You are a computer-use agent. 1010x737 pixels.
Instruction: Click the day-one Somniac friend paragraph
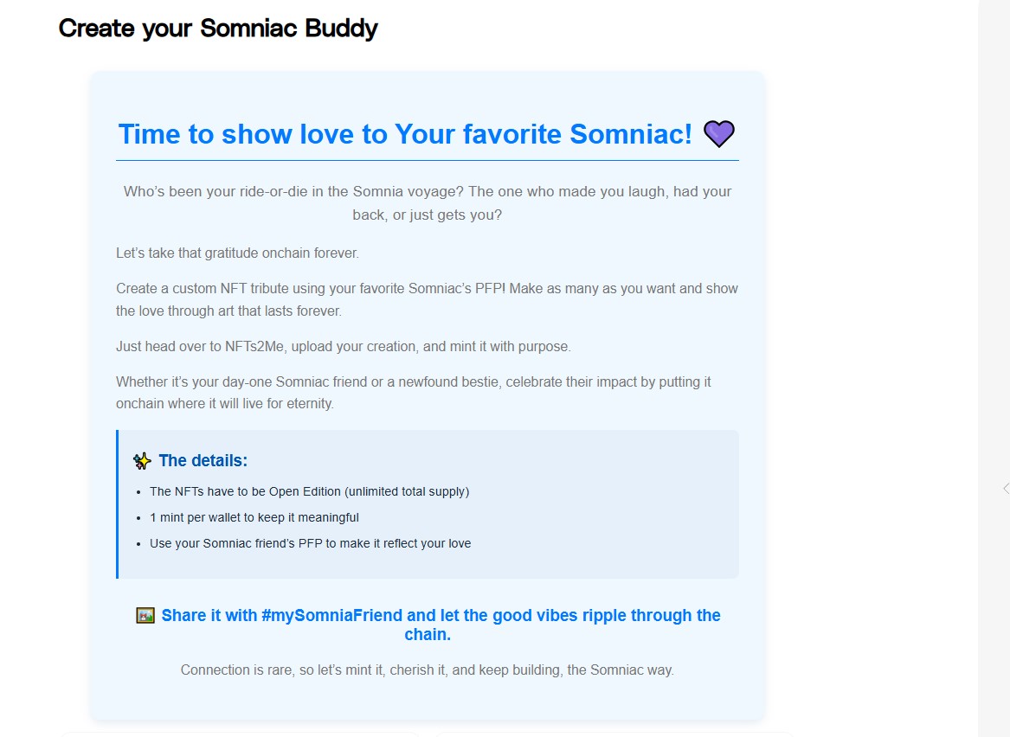[x=414, y=392]
